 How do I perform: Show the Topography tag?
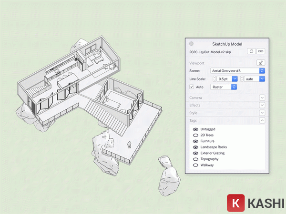(195, 159)
